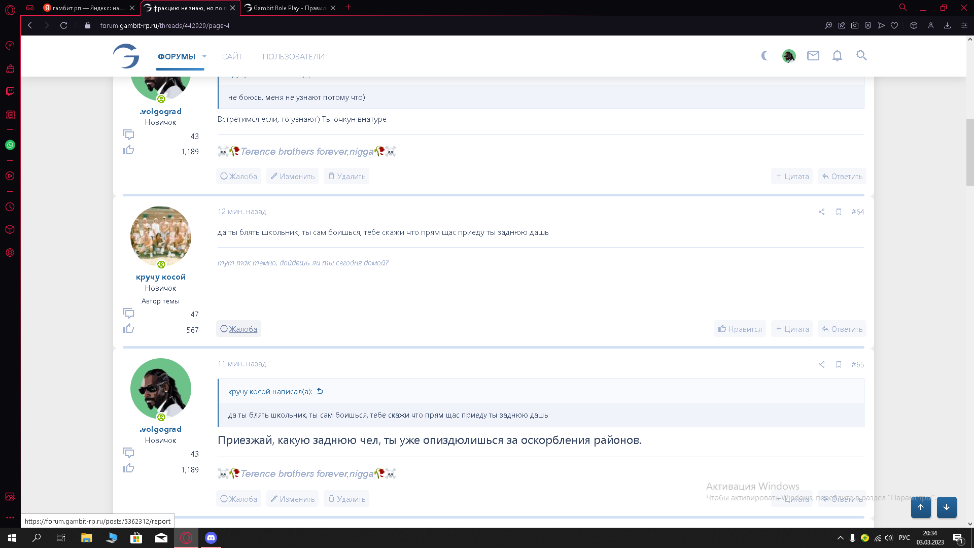The width and height of the screenshot is (974, 548).
Task: Jump to page top with up arrow button
Action: (x=921, y=507)
